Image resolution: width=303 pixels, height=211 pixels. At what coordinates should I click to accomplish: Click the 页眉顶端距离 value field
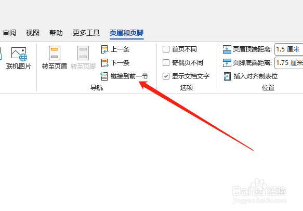click(x=288, y=49)
